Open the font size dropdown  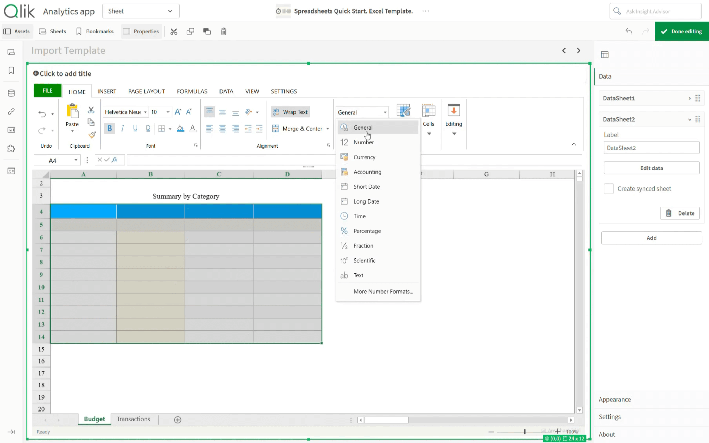[168, 112]
